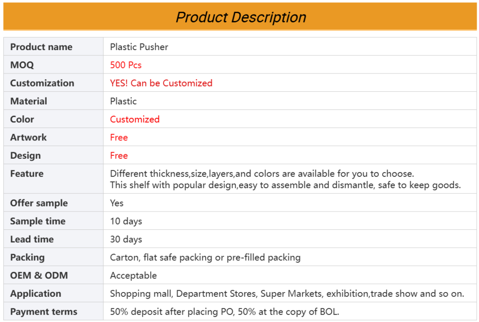Click the Product Description orange header
This screenshot has width=479, height=322.
pos(240,17)
